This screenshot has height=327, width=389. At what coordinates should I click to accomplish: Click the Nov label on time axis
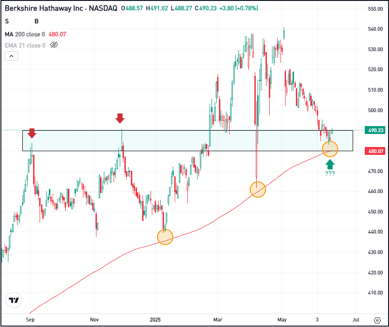tap(94, 320)
